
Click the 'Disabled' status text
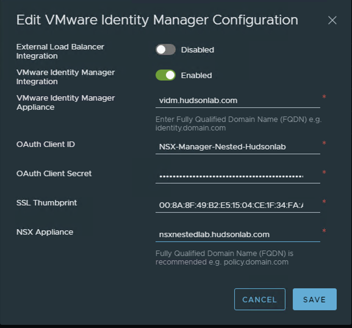click(x=198, y=50)
